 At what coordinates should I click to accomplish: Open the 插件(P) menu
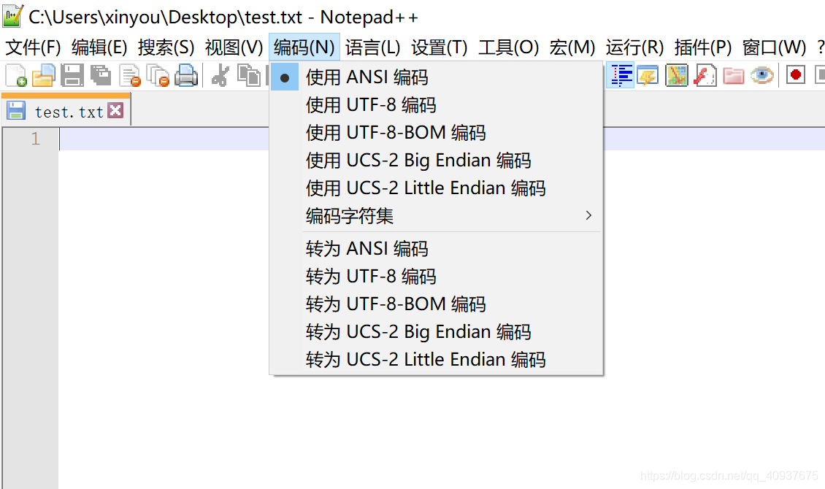703,47
